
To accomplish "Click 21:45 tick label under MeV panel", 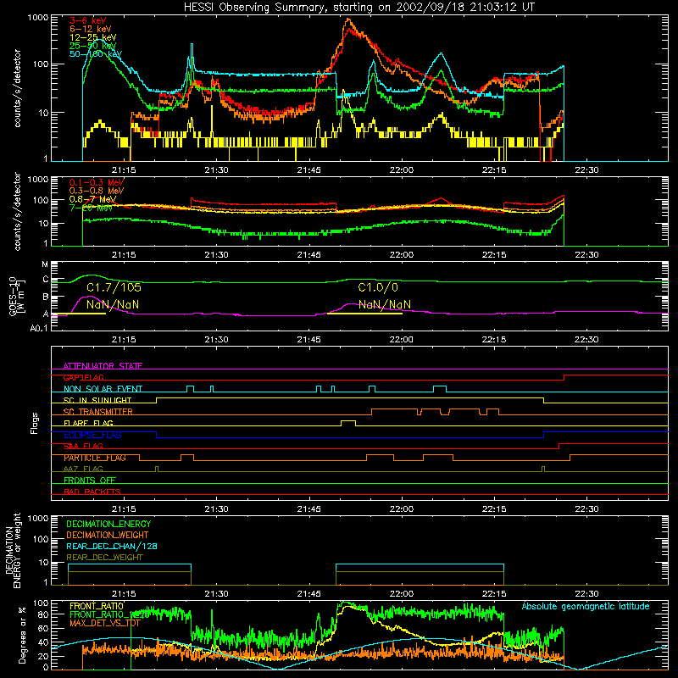I will (308, 255).
